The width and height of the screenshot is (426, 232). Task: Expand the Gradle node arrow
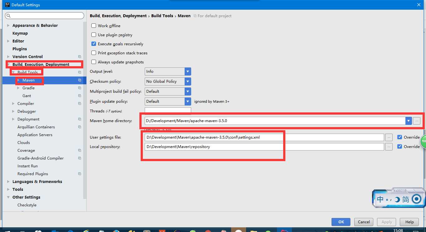pos(18,88)
